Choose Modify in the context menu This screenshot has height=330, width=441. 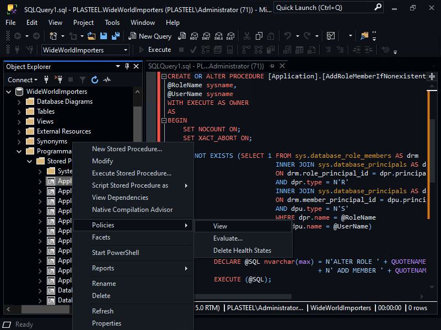coord(133,161)
